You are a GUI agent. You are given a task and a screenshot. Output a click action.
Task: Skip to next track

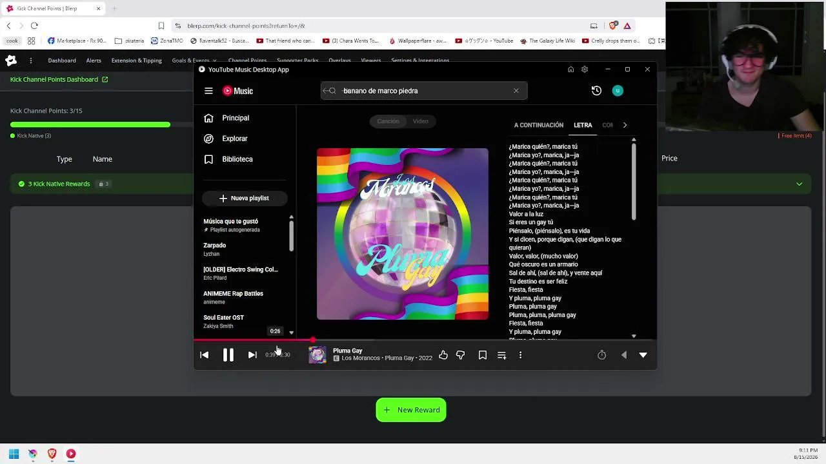click(252, 355)
